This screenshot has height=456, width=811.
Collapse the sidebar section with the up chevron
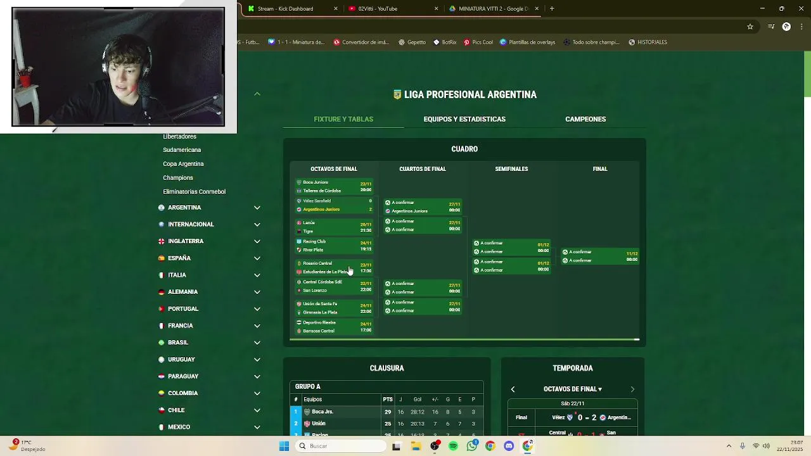[257, 94]
